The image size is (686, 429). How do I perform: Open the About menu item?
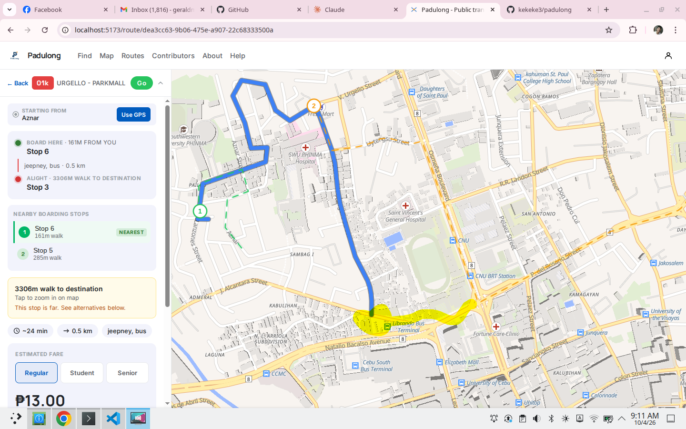(212, 56)
